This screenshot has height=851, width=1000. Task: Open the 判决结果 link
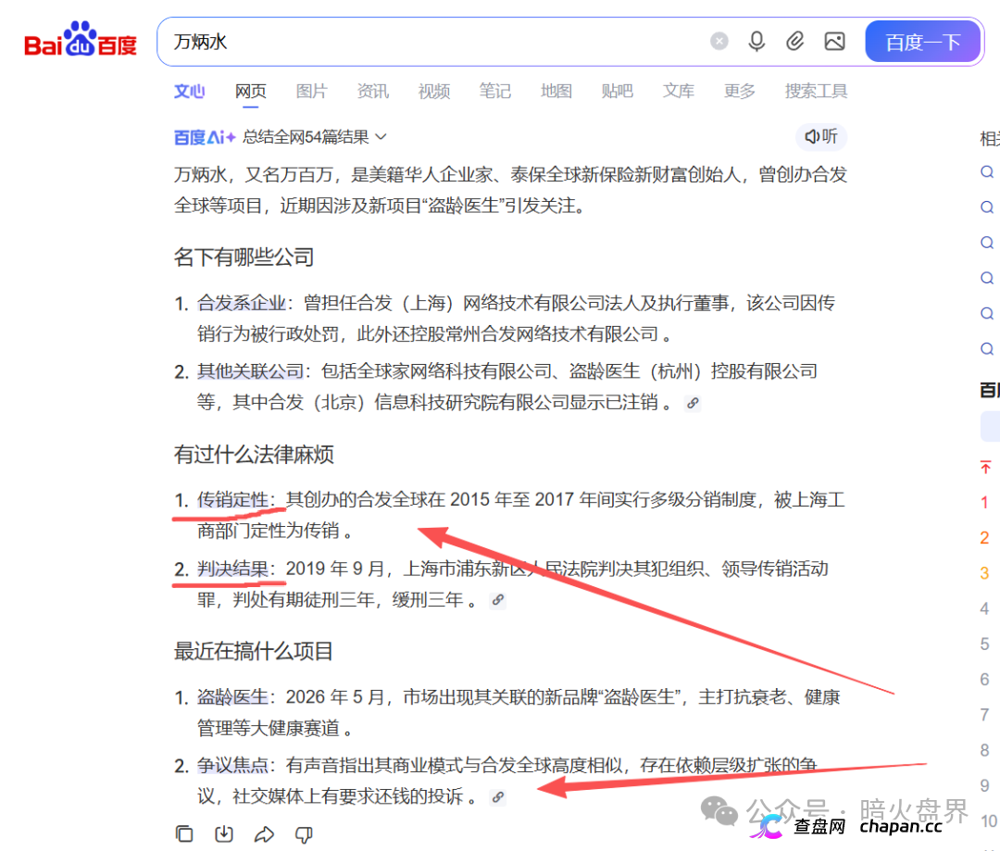click(232, 569)
